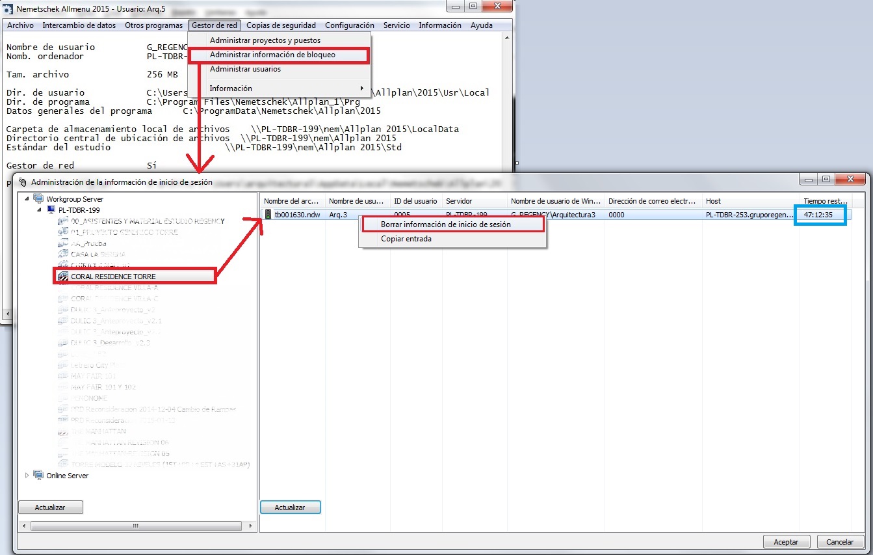Click the tree horizontal scrollbar right arrow
Image resolution: width=873 pixels, height=555 pixels.
coord(250,525)
